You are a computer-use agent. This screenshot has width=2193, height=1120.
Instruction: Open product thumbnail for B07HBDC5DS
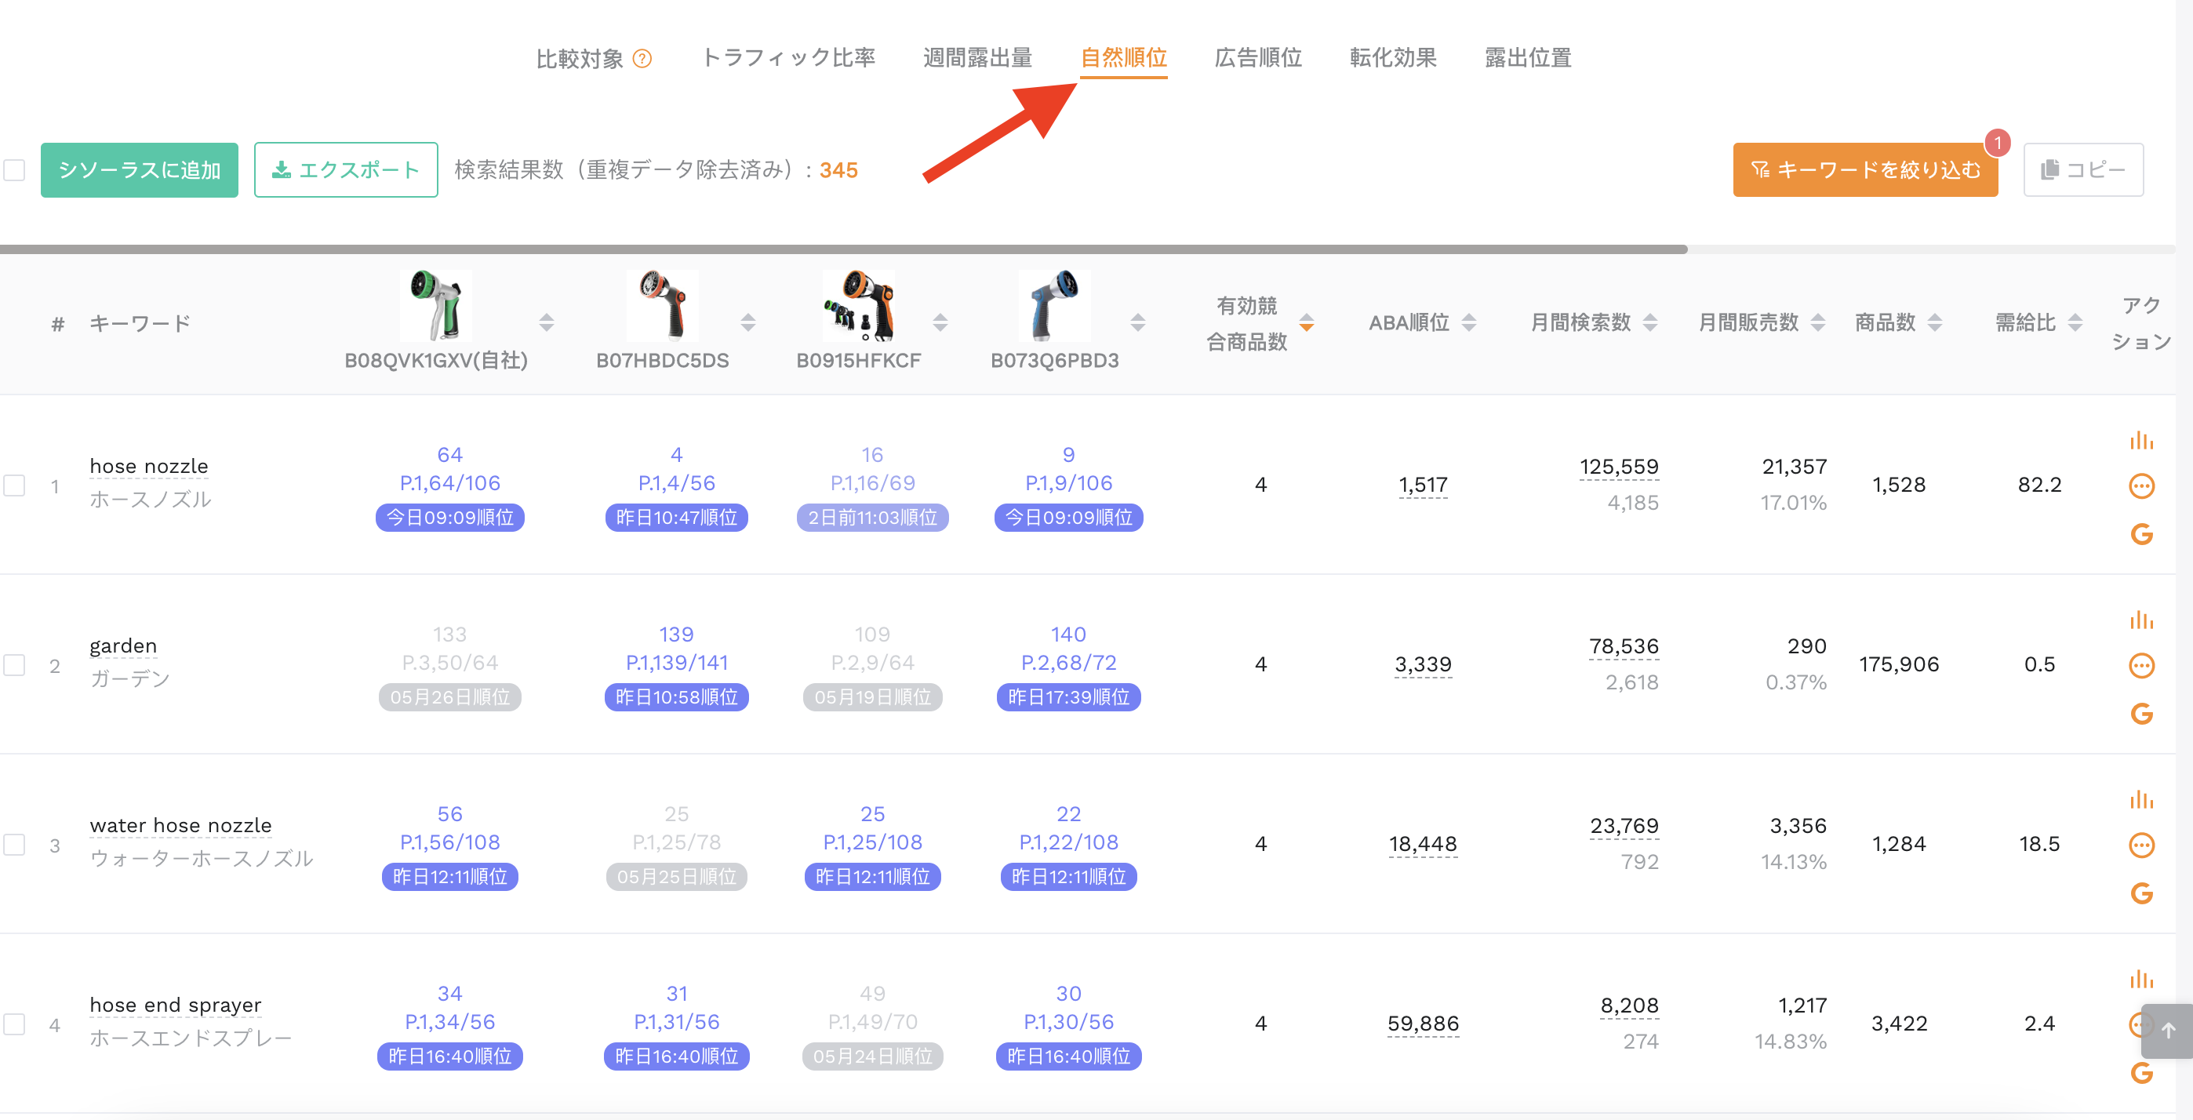(662, 306)
